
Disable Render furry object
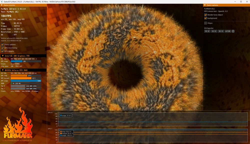tap(205, 15)
